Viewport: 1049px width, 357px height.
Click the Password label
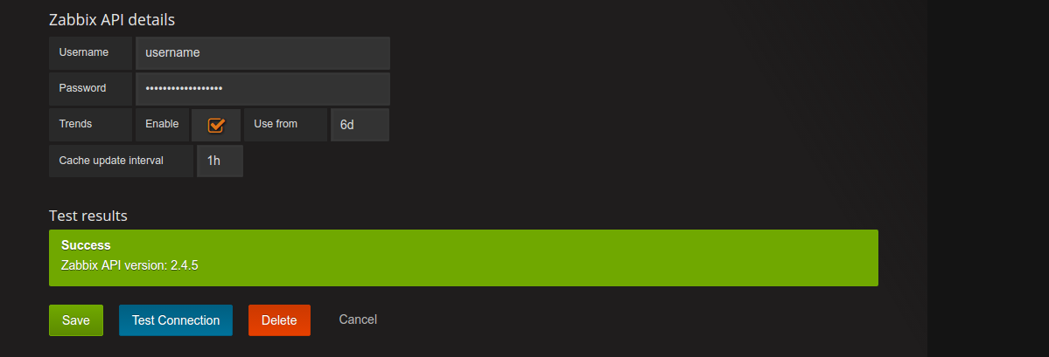[x=83, y=88]
